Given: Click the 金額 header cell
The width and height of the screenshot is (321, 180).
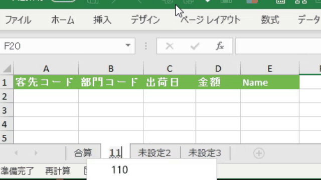Looking at the screenshot, I should click(218, 82).
